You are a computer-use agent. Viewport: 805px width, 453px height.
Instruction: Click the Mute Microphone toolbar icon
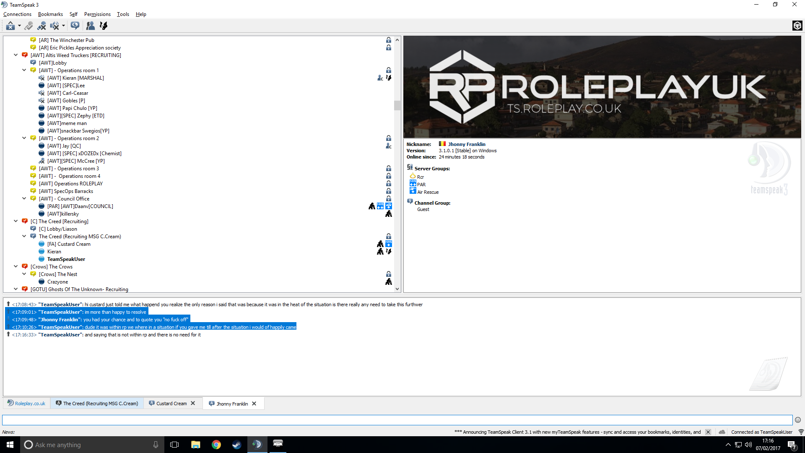(42, 26)
